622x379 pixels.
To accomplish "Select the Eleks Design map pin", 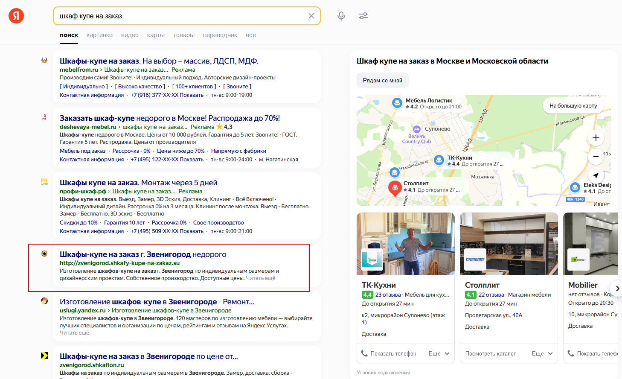I will (575, 187).
